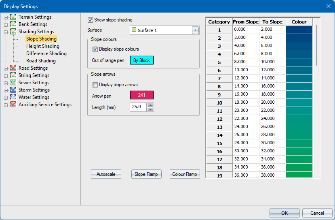The width and height of the screenshot is (335, 220).
Task: Enable Display slope arrows checkbox
Action: [95, 85]
